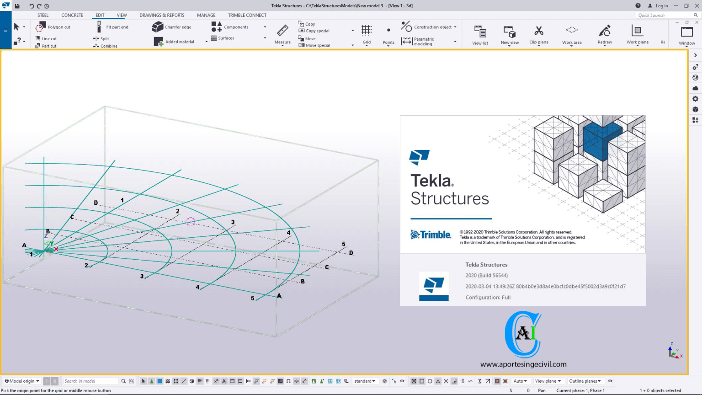The image size is (702, 395).
Task: Click the Move command
Action: pos(307,38)
